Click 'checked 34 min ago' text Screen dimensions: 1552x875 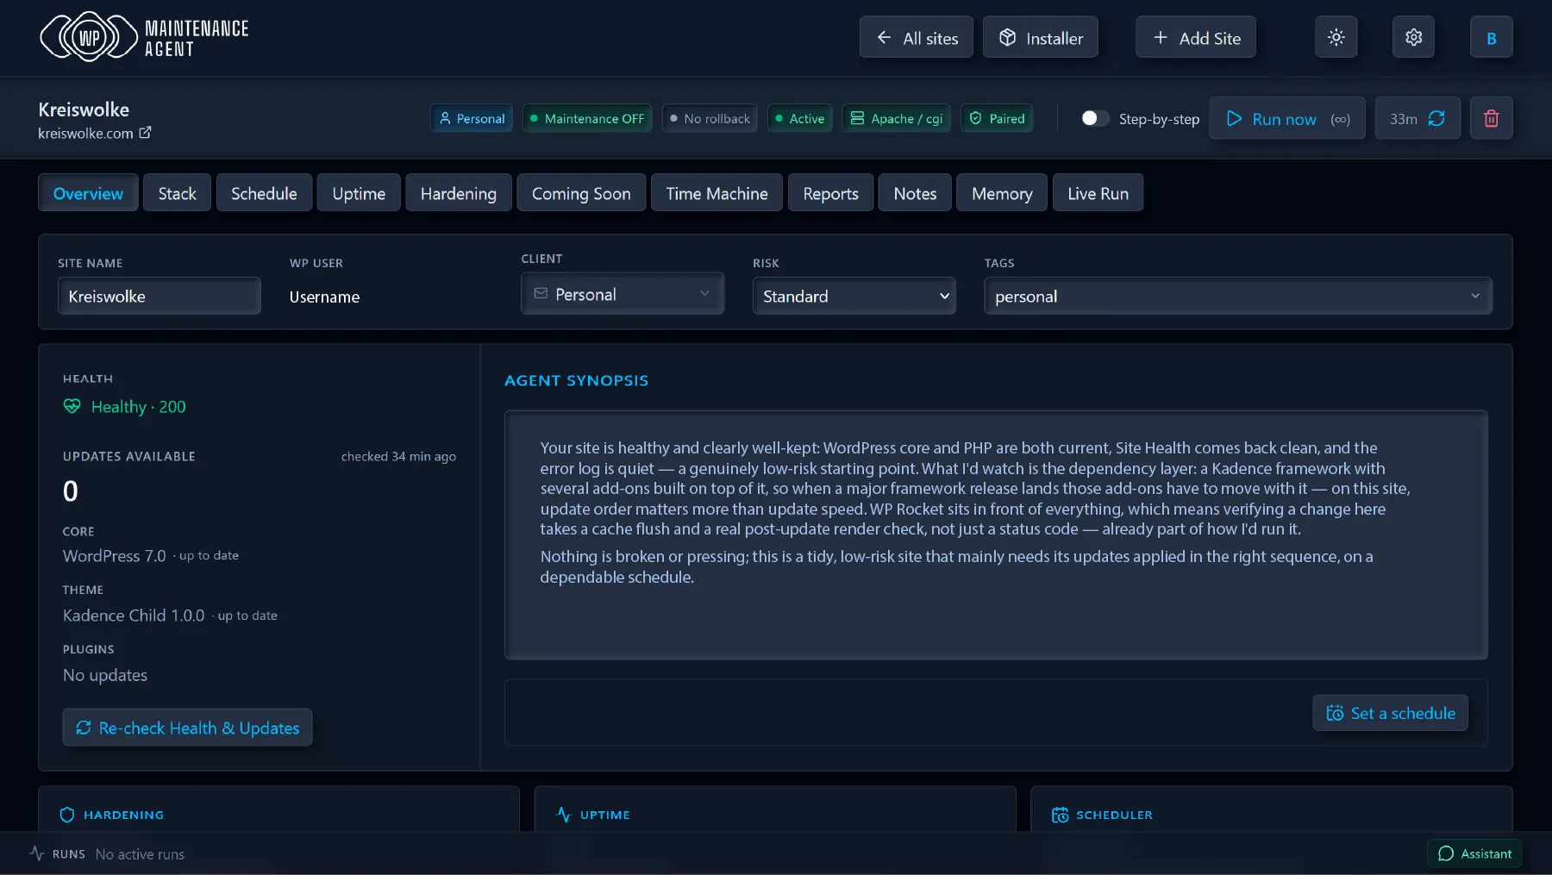tap(398, 456)
